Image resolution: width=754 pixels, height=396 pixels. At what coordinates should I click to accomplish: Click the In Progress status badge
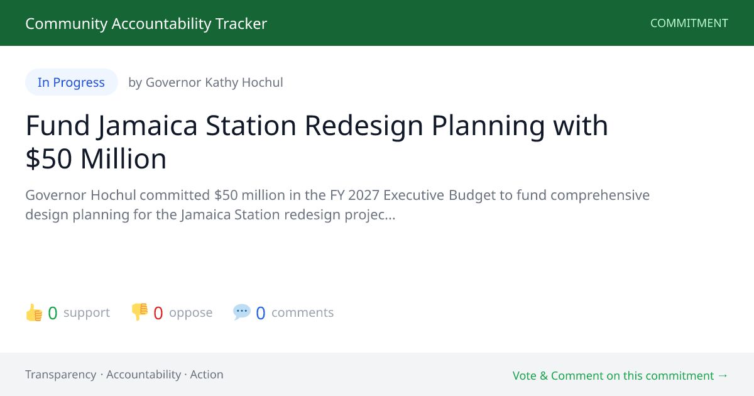click(x=72, y=82)
